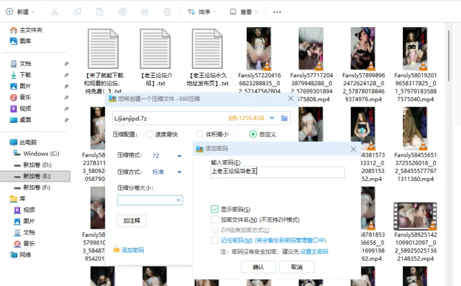The width and height of the screenshot is (461, 286).
Task: Click the 确认 button in password dialog
Action: click(258, 267)
